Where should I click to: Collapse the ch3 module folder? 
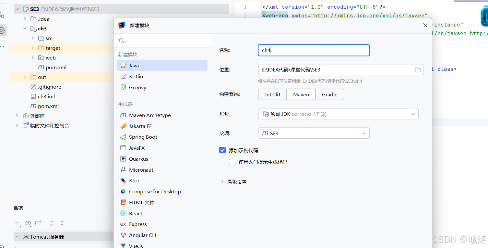[x=25, y=28]
